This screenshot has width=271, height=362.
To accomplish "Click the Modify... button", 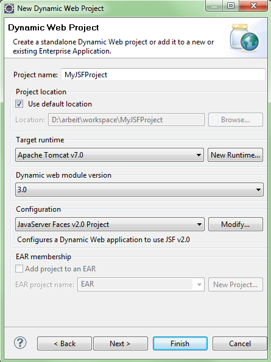I will (236, 224).
